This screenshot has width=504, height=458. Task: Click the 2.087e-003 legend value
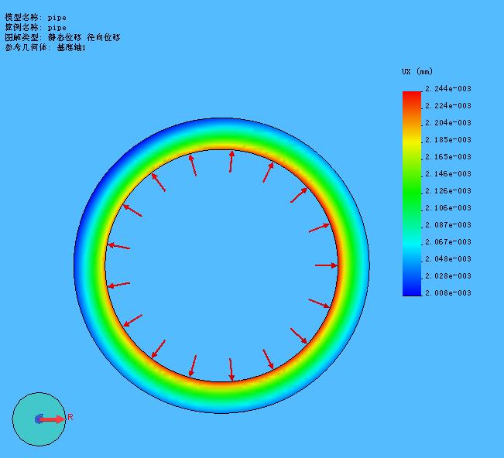pos(448,225)
